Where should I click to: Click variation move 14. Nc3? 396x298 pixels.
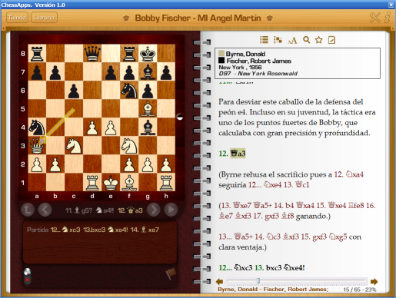point(268,237)
